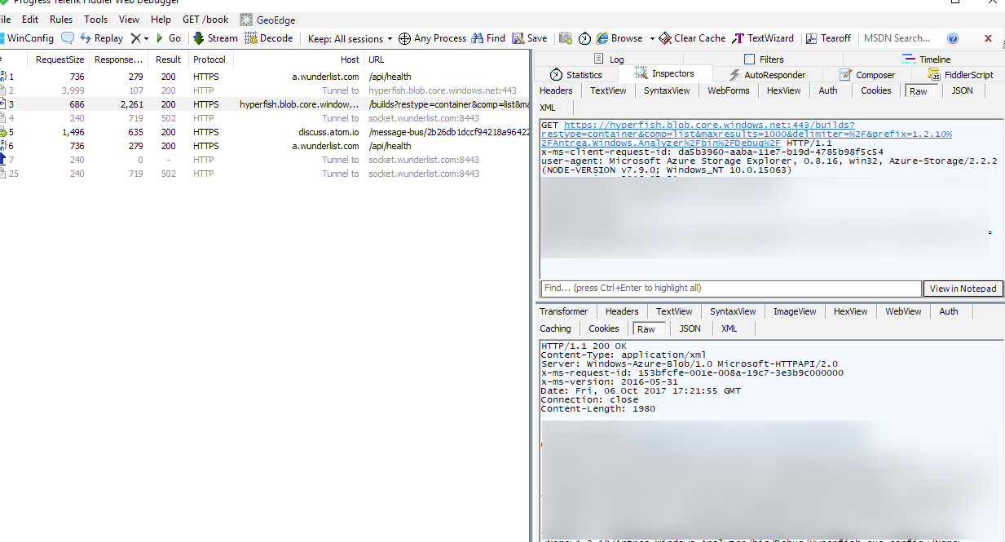This screenshot has height=542, width=1005.
Task: Click the Find binoculars button
Action: (x=489, y=38)
